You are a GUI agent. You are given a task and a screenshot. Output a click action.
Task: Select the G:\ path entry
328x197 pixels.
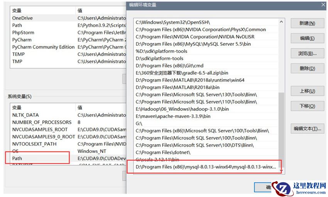[x=206, y=124]
